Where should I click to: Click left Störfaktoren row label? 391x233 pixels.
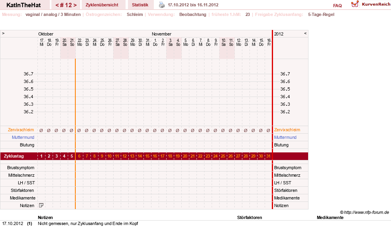(22, 190)
